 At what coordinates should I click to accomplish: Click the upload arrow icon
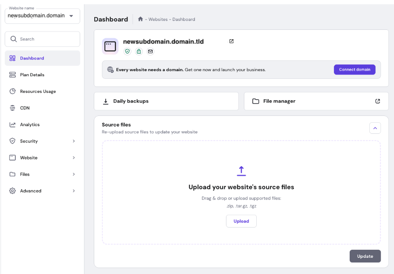[x=241, y=171]
